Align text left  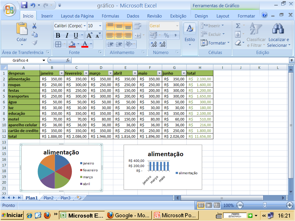click(x=110, y=35)
